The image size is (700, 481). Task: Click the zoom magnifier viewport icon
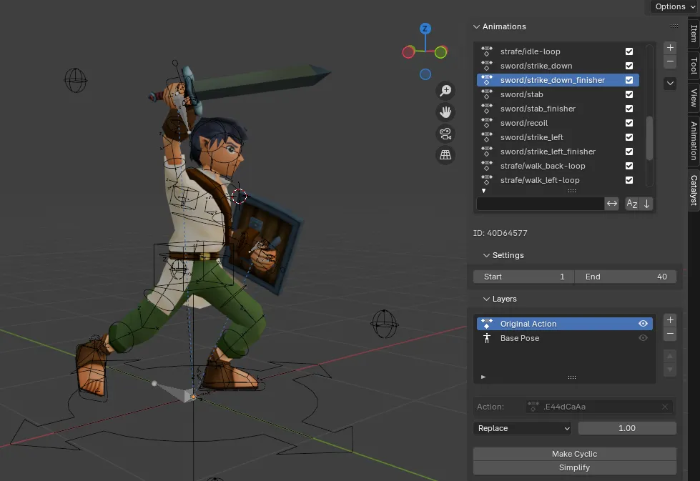[x=445, y=91]
